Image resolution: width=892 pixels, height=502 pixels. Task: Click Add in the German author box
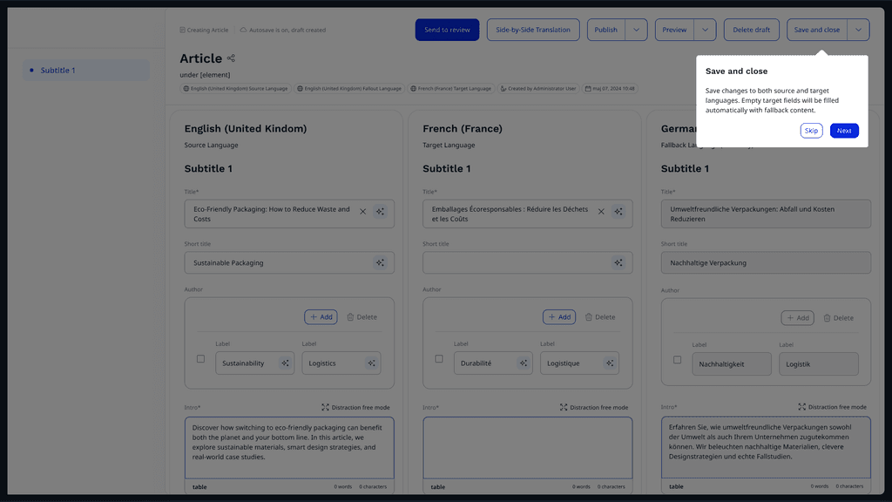pyautogui.click(x=798, y=318)
